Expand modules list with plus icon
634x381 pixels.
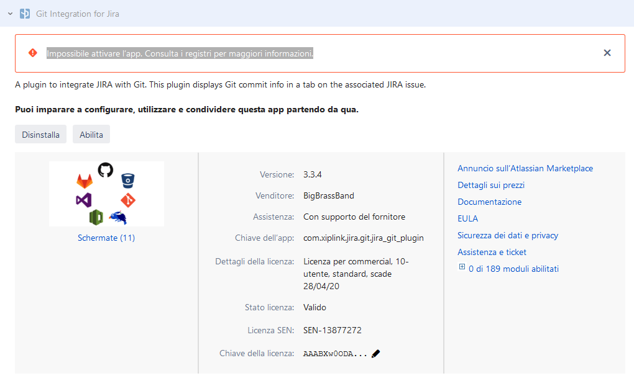pyautogui.click(x=462, y=267)
